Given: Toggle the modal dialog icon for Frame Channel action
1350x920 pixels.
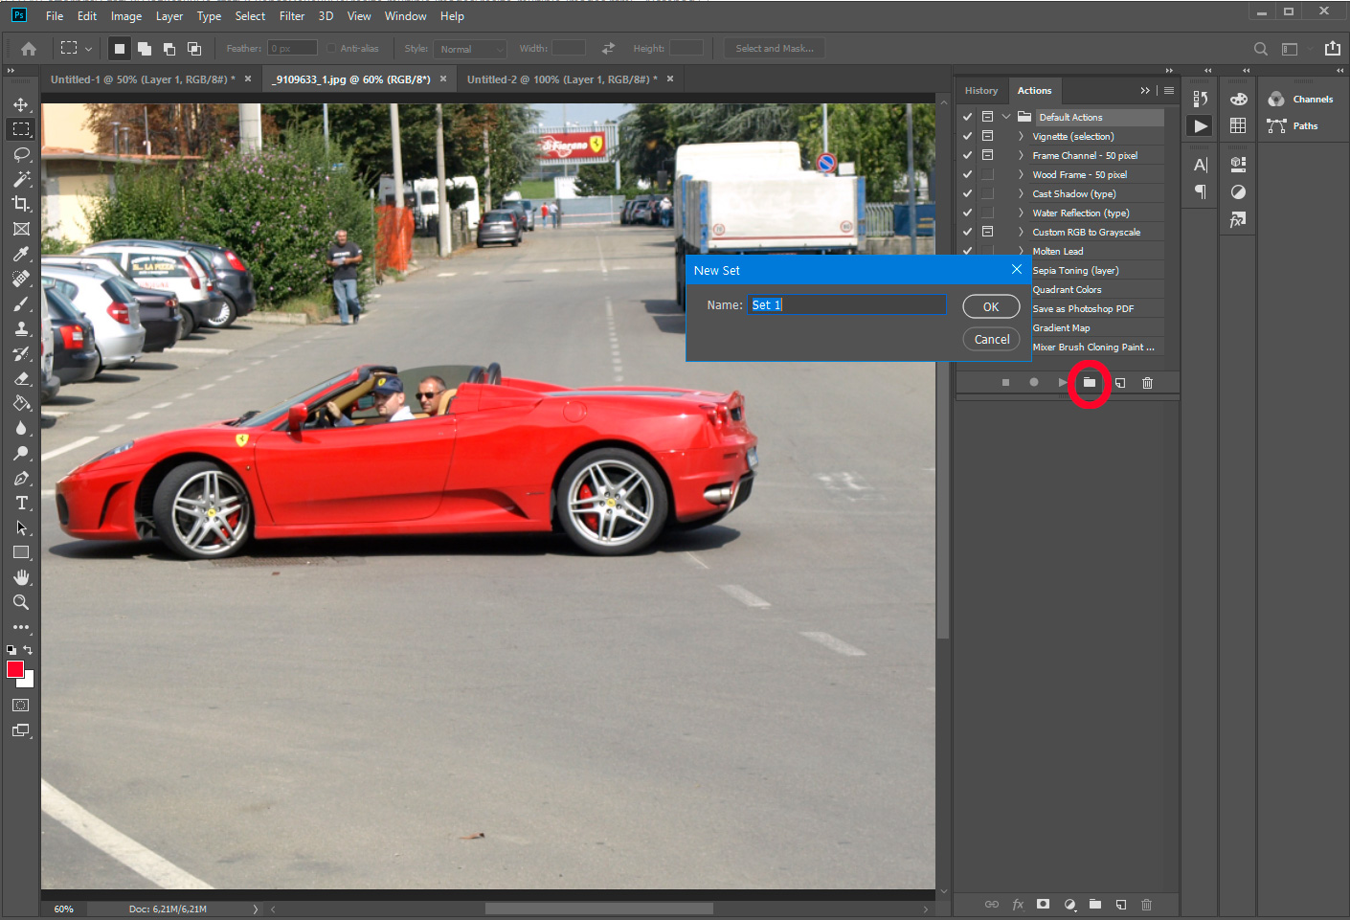Looking at the screenshot, I should pyautogui.click(x=987, y=154).
